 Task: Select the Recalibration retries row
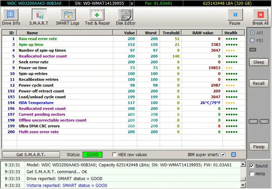tap(123, 79)
